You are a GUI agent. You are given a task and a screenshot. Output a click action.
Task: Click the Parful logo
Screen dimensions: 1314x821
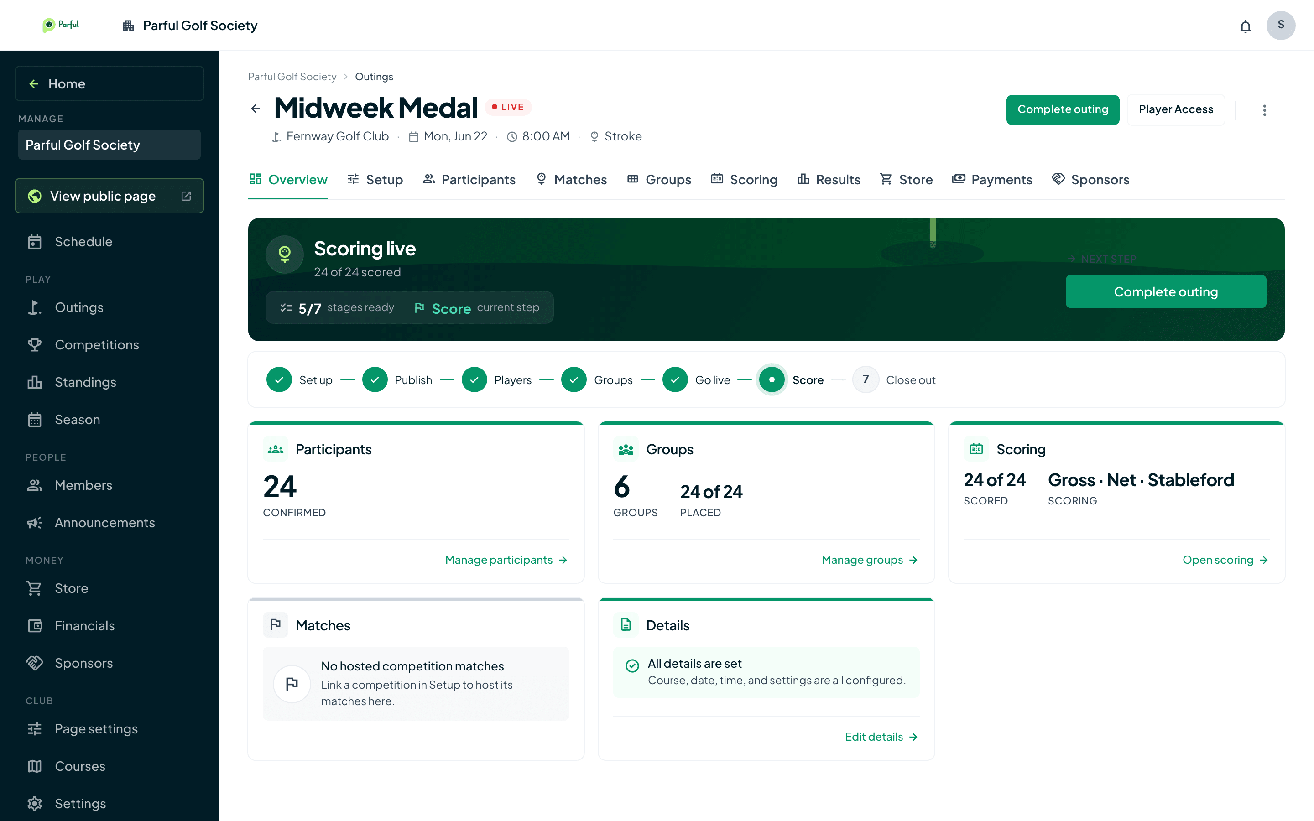[61, 25]
